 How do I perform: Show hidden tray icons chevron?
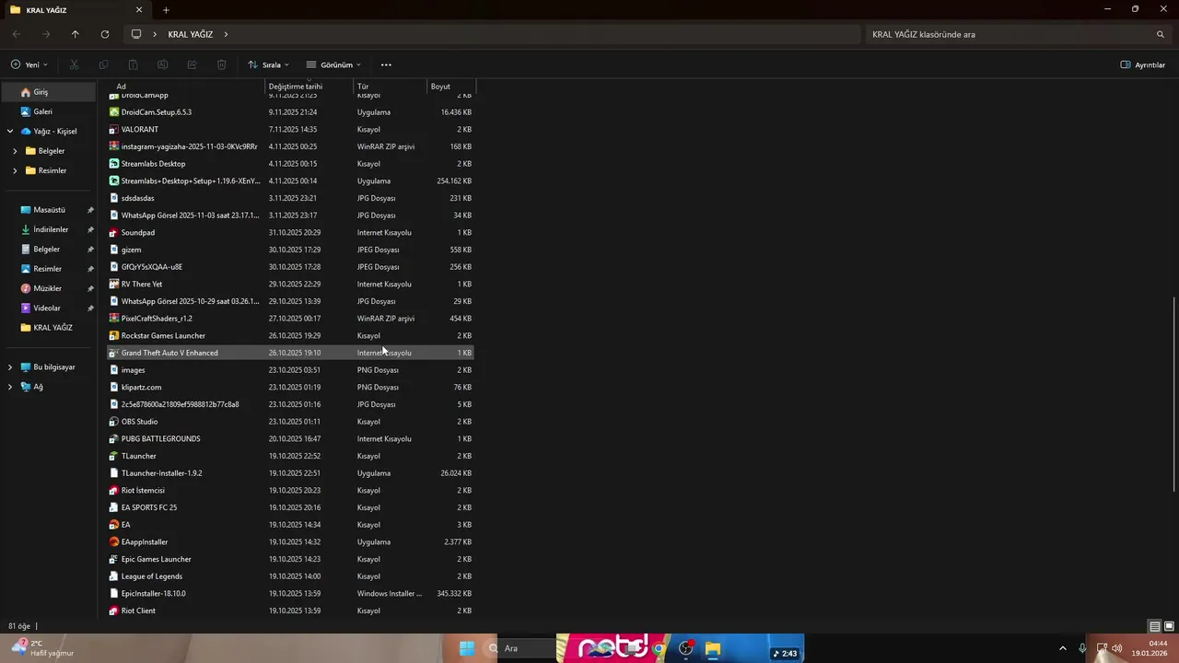pyautogui.click(x=1062, y=648)
